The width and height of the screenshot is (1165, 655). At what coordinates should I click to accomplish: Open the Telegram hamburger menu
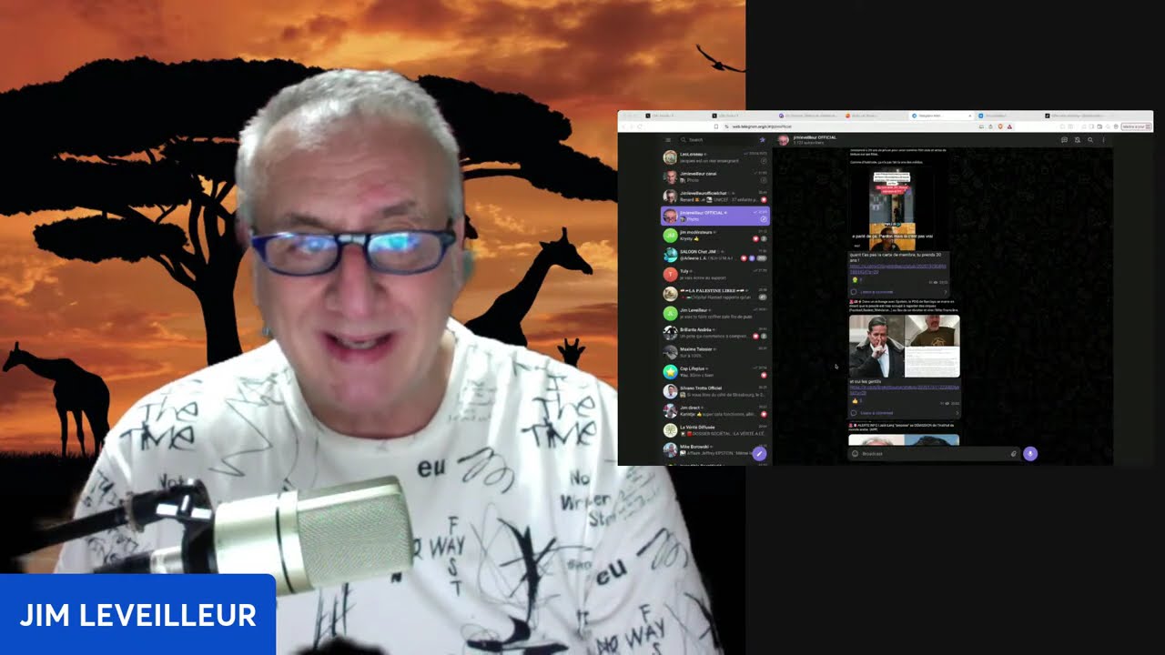668,139
